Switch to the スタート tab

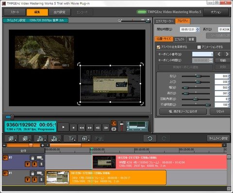[15, 12]
